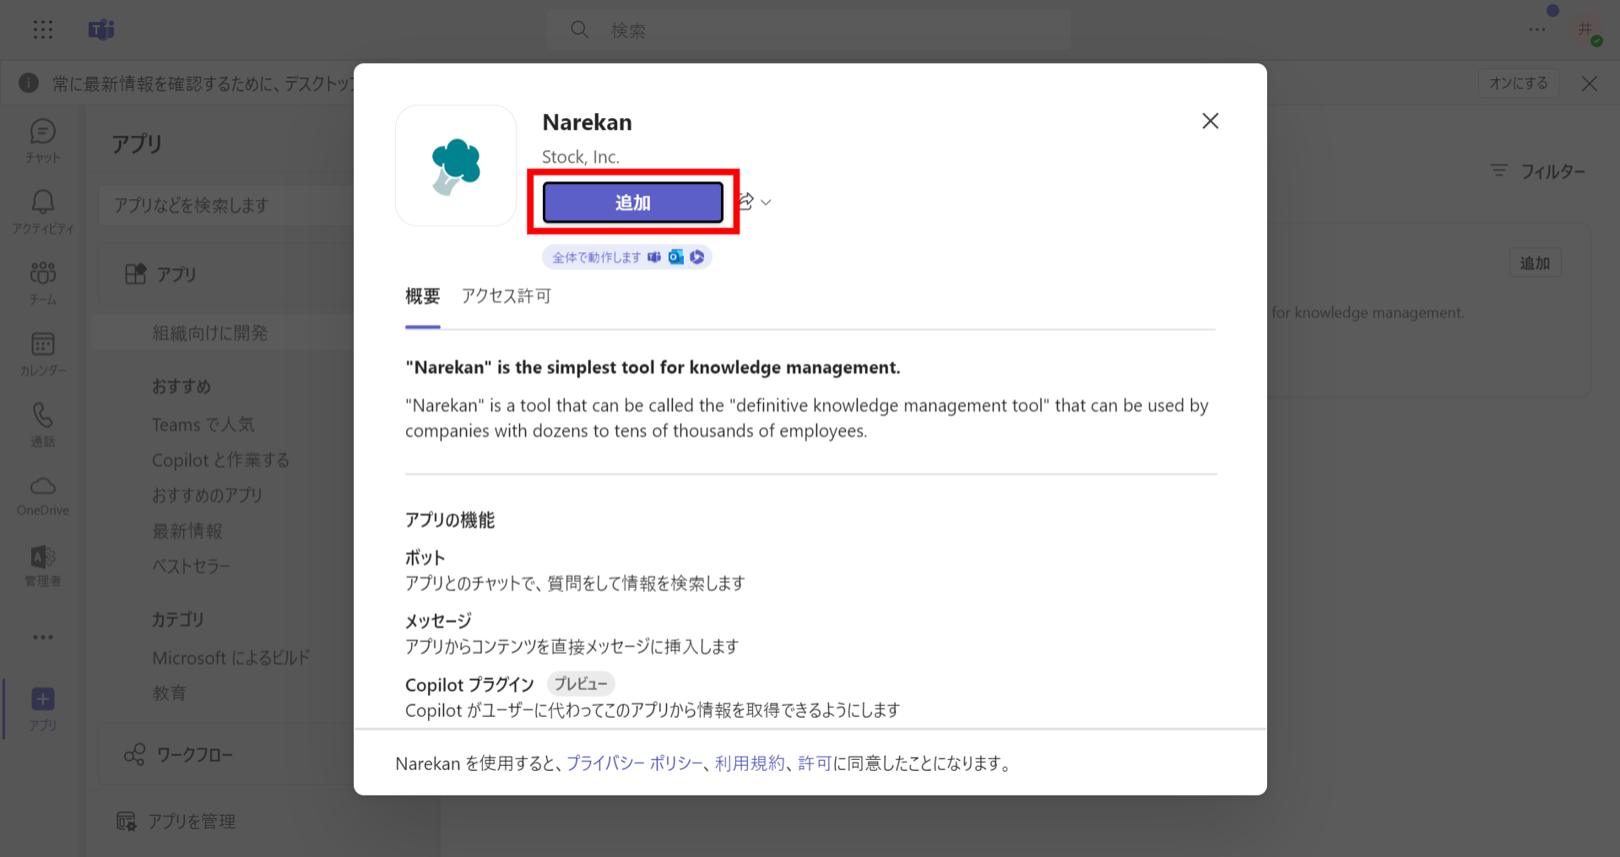Click the share icon next to 追加
The height and width of the screenshot is (857, 1620).
click(746, 202)
